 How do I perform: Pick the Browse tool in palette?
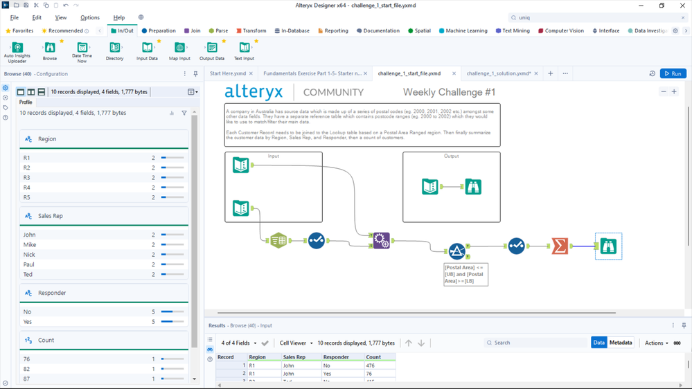click(50, 52)
